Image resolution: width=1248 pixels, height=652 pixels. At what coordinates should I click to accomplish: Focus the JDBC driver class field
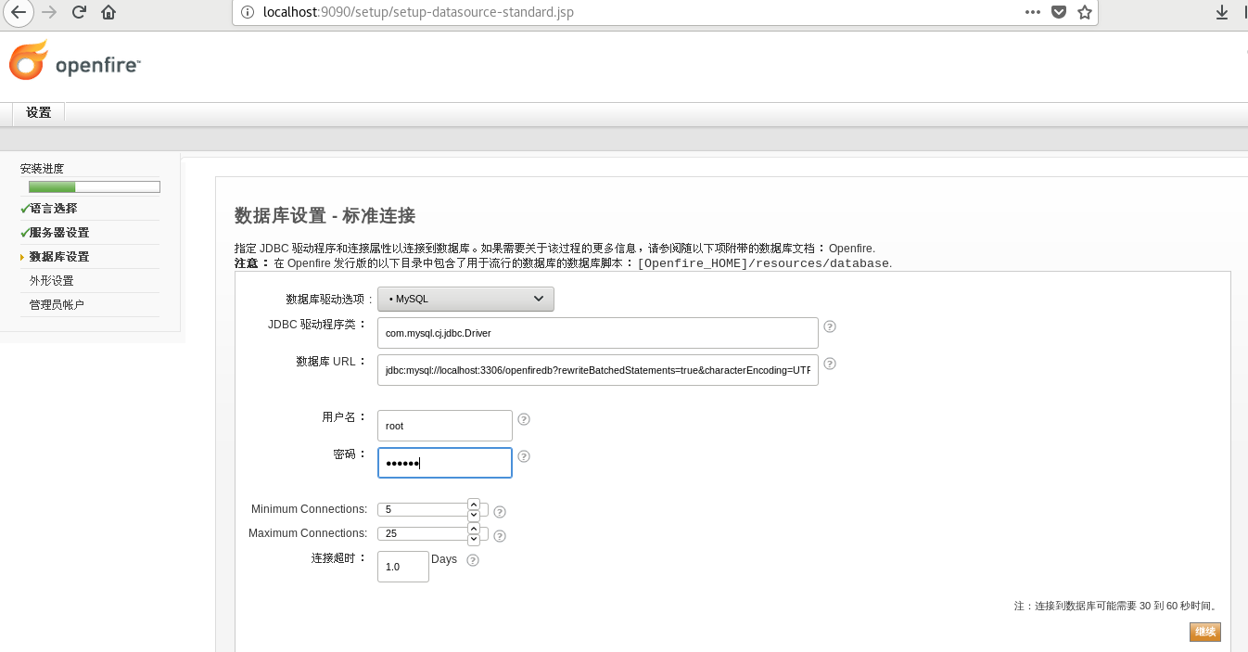598,332
